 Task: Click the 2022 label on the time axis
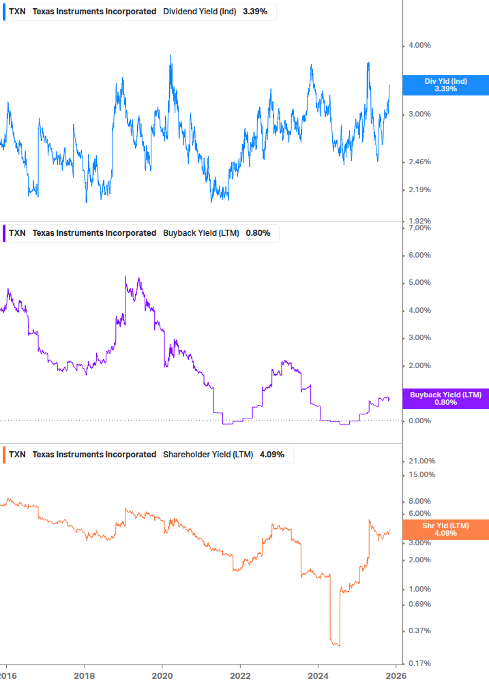(x=240, y=676)
